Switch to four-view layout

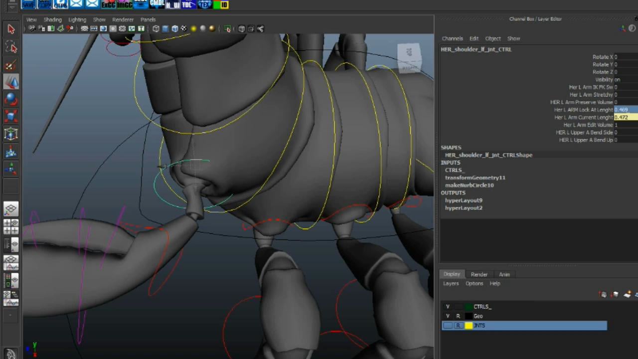coord(11,227)
